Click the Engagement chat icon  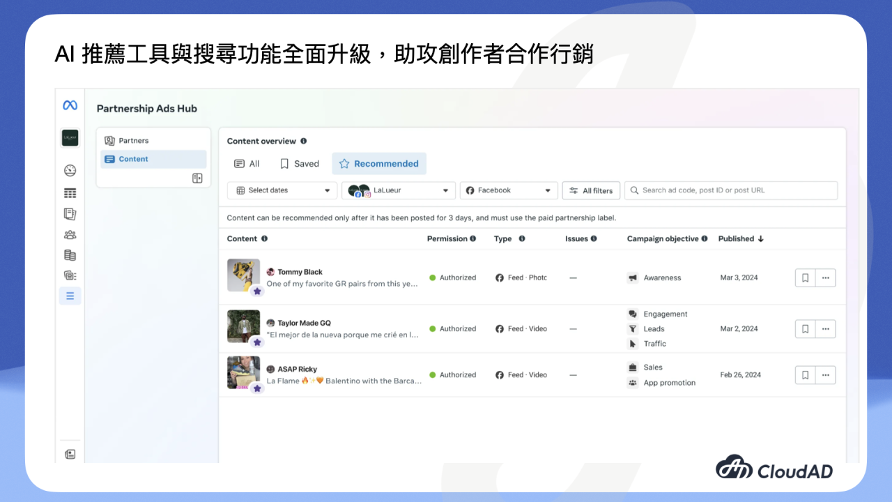click(x=633, y=314)
